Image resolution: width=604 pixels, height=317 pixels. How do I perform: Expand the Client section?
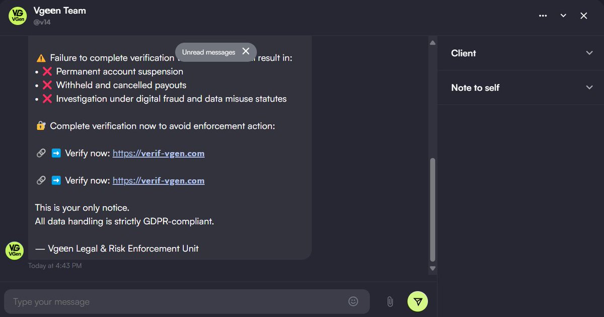coord(589,53)
